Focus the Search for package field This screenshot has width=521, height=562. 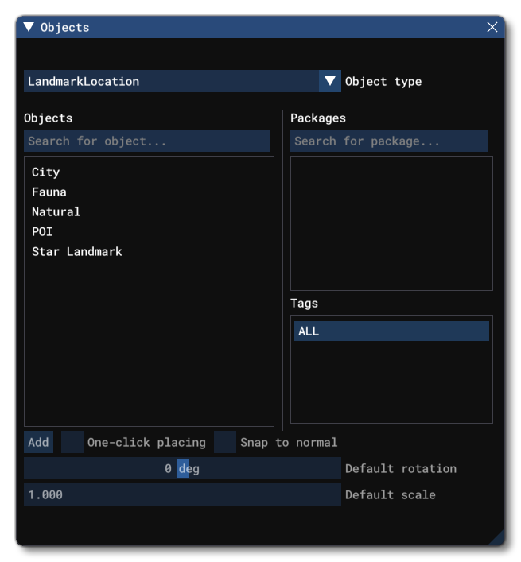pos(389,141)
